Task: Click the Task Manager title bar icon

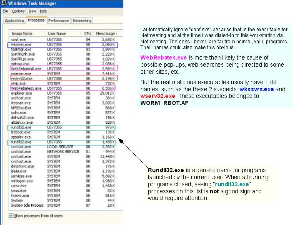Action: pos(4,2)
